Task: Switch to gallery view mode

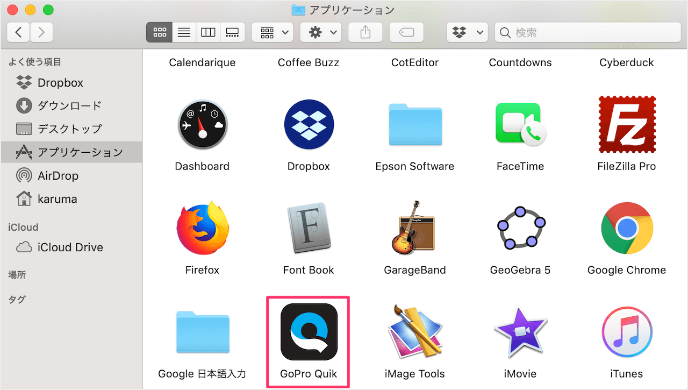Action: click(232, 32)
